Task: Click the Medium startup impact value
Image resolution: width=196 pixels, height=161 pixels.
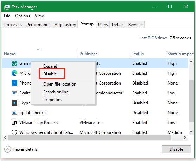Action: tap(175, 132)
